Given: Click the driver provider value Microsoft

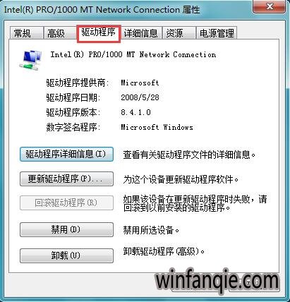Looking at the screenshot, I should 140,83.
